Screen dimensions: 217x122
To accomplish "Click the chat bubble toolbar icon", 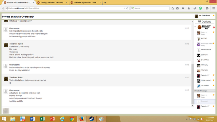I will (x=207, y=8).
